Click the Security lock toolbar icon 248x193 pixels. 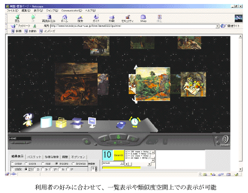[127, 18]
